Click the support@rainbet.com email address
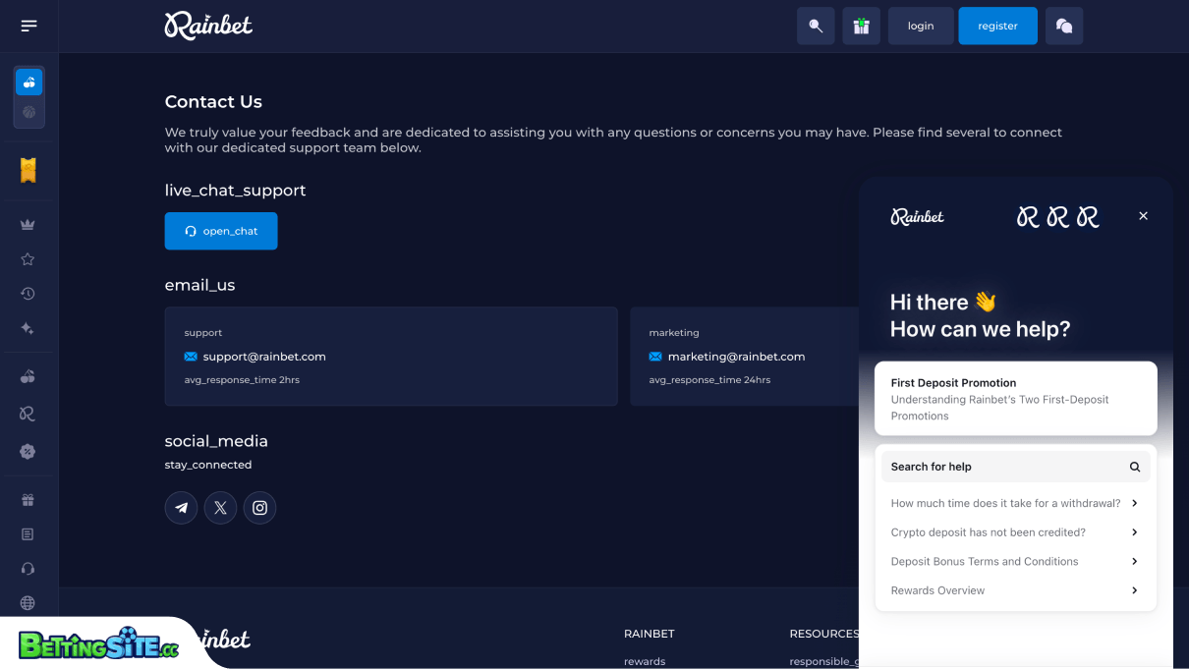The width and height of the screenshot is (1189, 669). (x=264, y=357)
